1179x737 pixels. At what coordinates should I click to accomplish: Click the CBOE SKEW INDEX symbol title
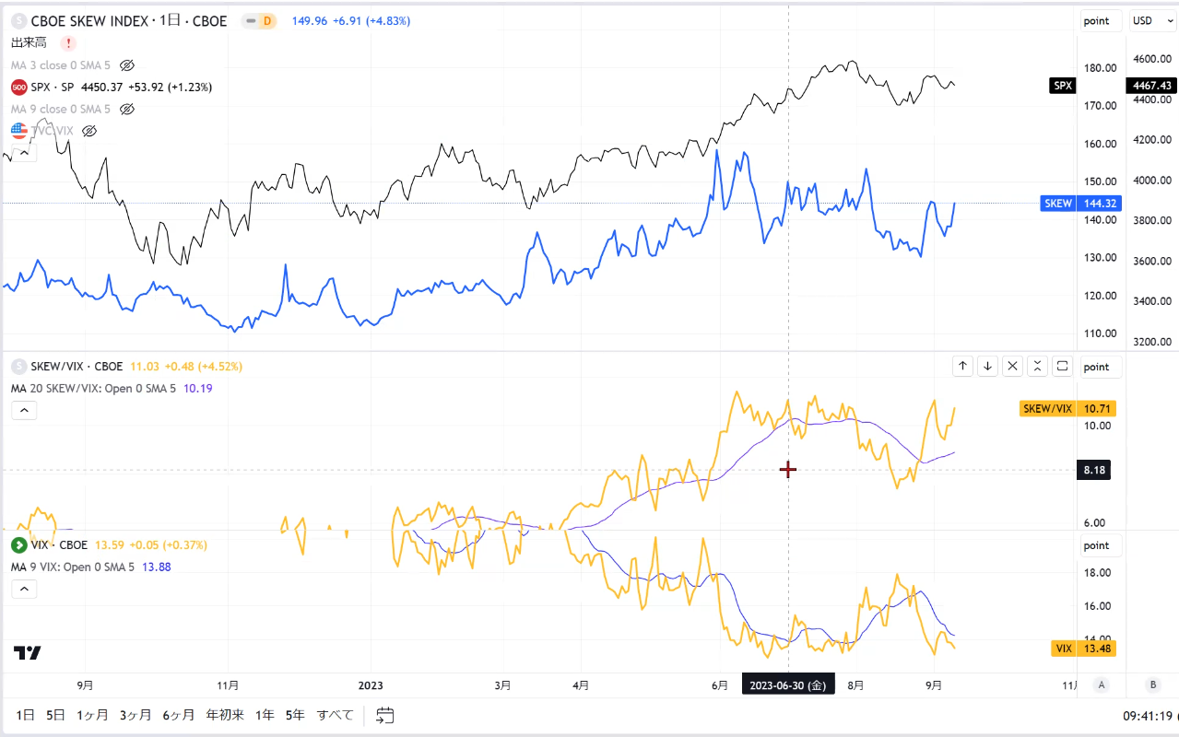129,21
